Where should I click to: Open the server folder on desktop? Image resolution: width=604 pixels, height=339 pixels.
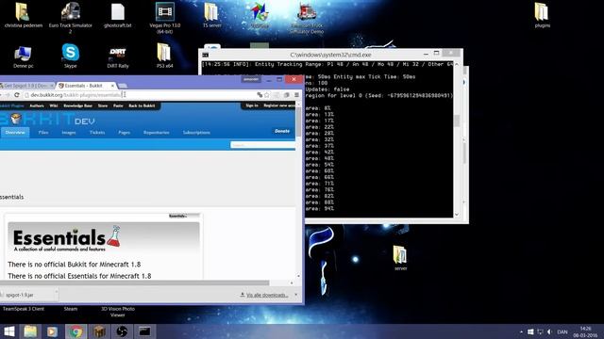point(400,257)
